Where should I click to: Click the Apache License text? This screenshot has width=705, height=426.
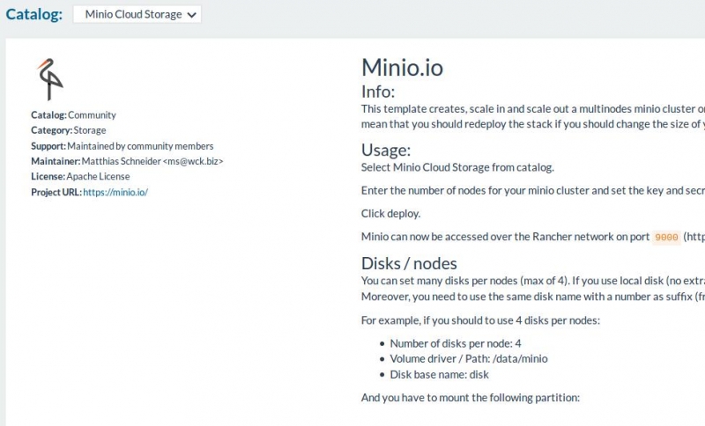click(98, 176)
